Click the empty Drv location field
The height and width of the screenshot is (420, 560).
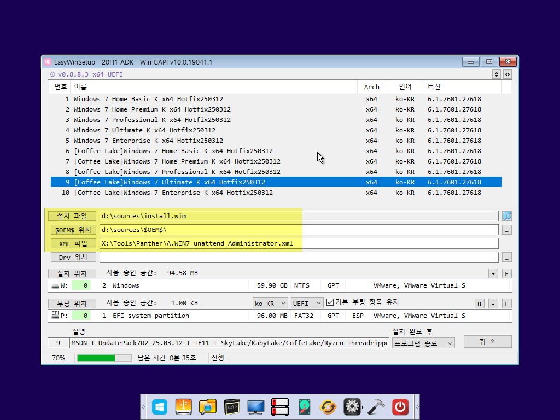pos(299,257)
